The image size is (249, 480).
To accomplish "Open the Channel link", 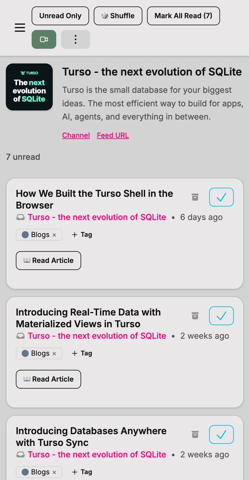I will click(x=76, y=135).
